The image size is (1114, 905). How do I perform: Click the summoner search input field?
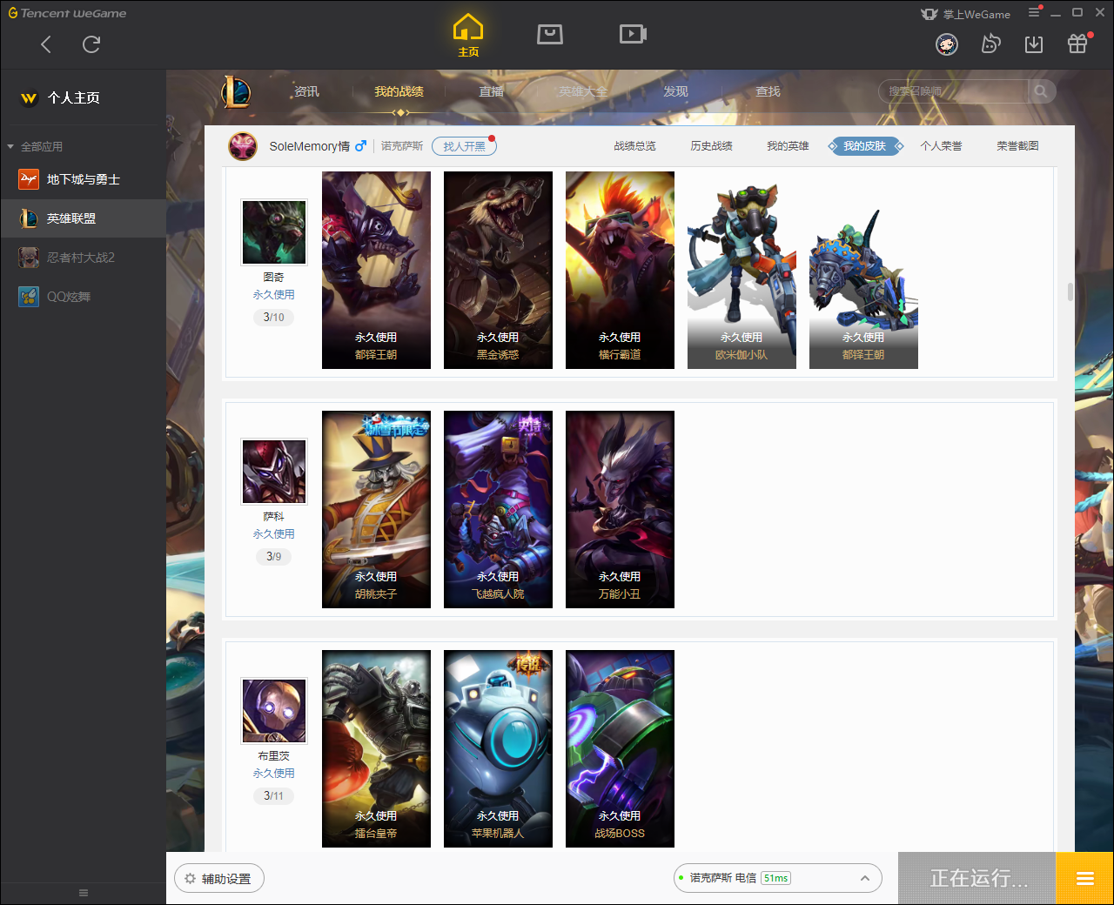coord(954,91)
